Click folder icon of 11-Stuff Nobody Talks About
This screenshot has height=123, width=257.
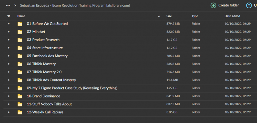[x=20, y=104]
